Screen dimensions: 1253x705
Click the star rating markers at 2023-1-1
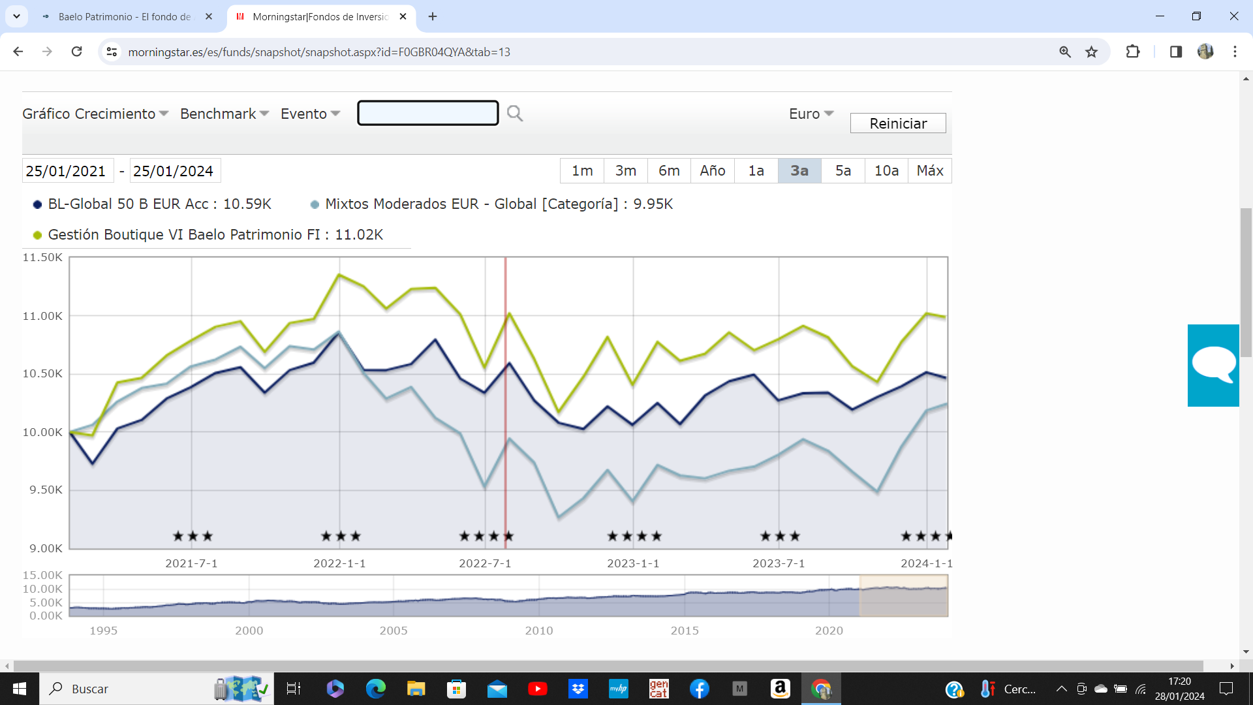pyautogui.click(x=634, y=536)
